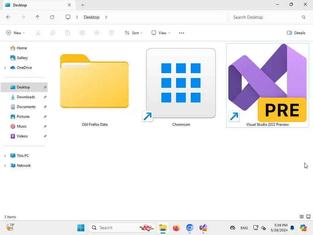Go back with the back arrow
Viewport: 313px width, 235px height.
tap(8, 17)
